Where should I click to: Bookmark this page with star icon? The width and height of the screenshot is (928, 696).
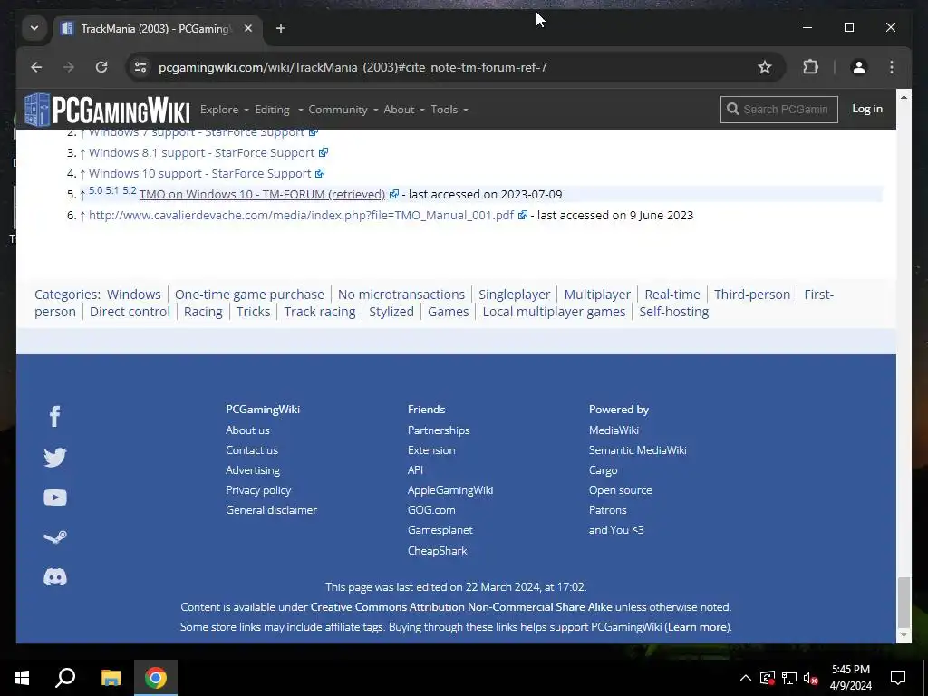[x=765, y=67]
